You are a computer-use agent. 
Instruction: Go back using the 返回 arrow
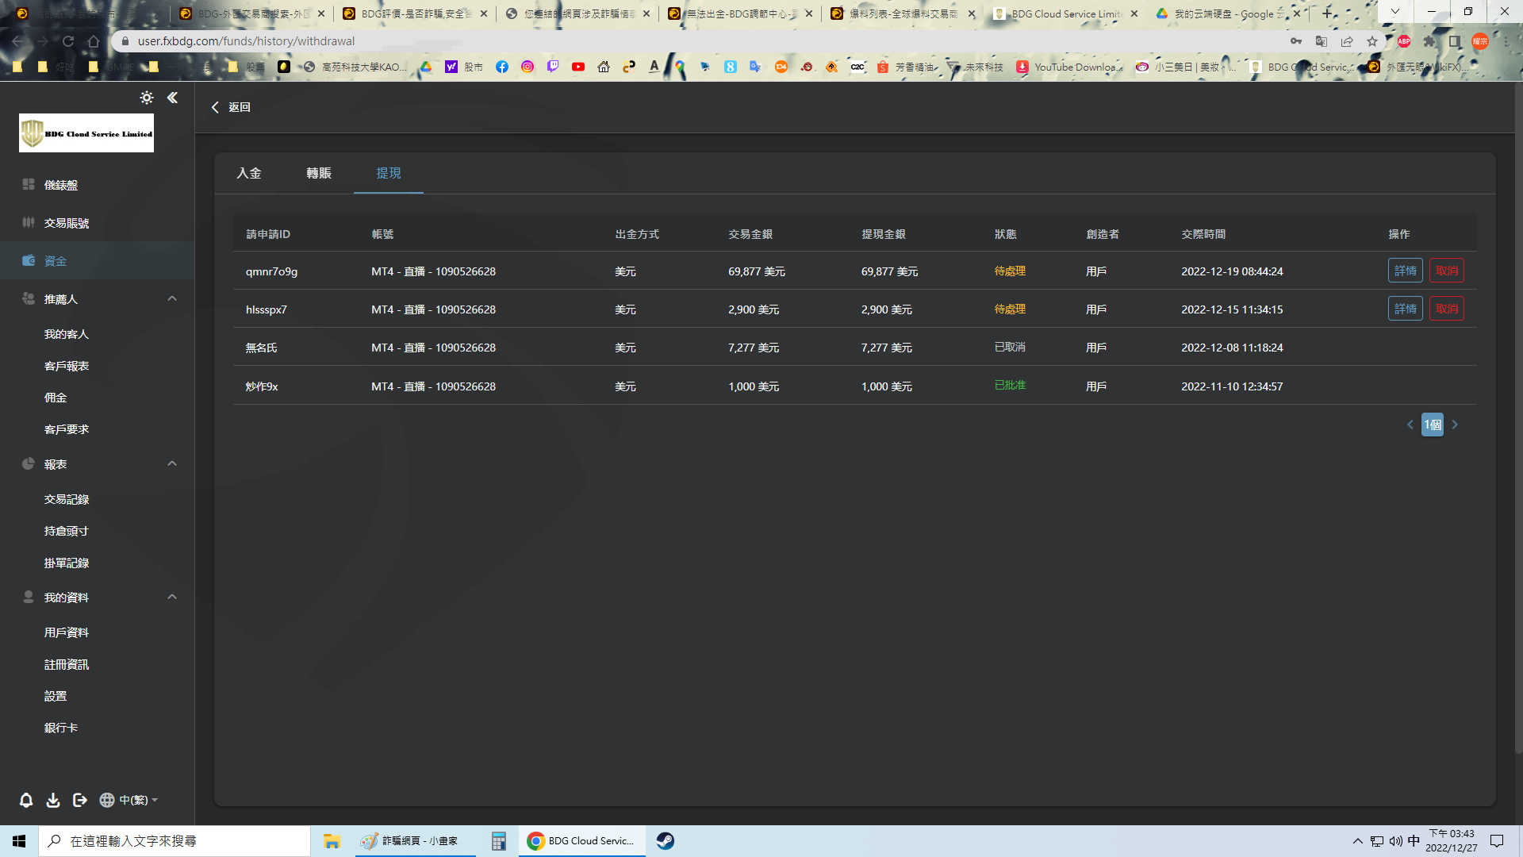231,107
